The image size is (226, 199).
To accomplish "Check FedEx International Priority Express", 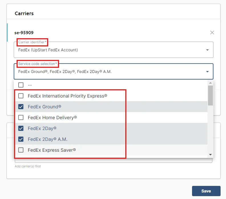I will coord(21,96).
